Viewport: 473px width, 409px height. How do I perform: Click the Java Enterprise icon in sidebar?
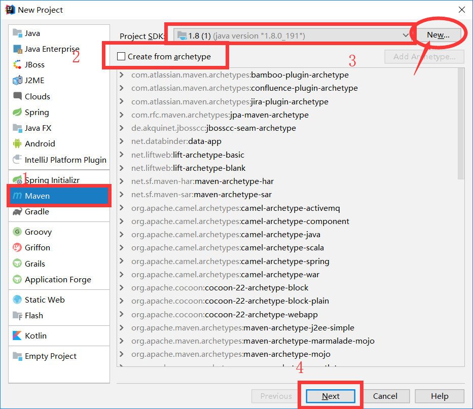(17, 49)
